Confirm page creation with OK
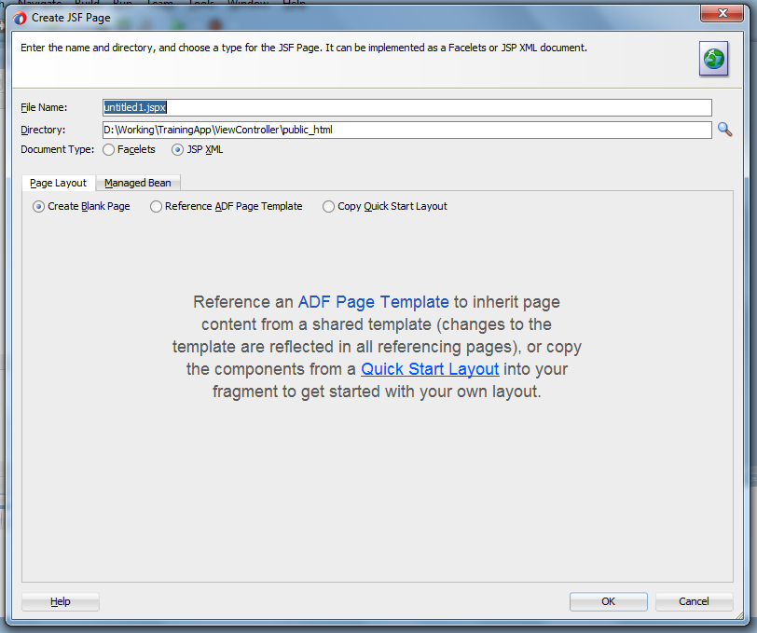This screenshot has height=633, width=757. click(x=608, y=601)
